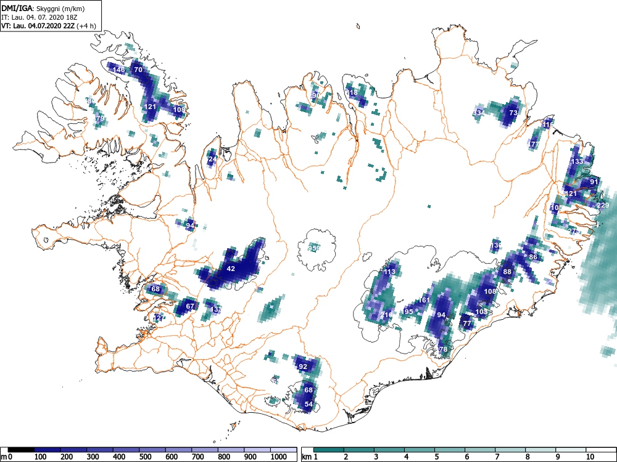Click the visibility value '91' in east fjords
The image size is (617, 462).
click(x=594, y=182)
